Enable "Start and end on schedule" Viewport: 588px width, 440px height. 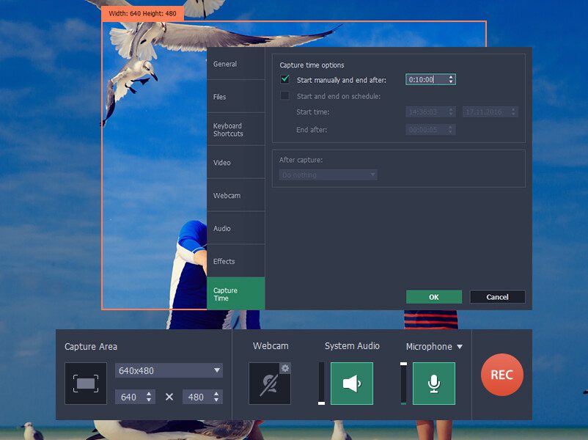[x=285, y=95]
